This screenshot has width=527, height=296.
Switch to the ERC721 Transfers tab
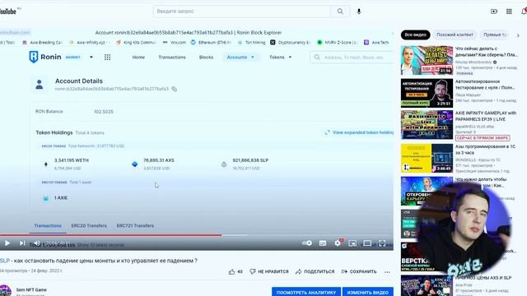click(x=135, y=225)
